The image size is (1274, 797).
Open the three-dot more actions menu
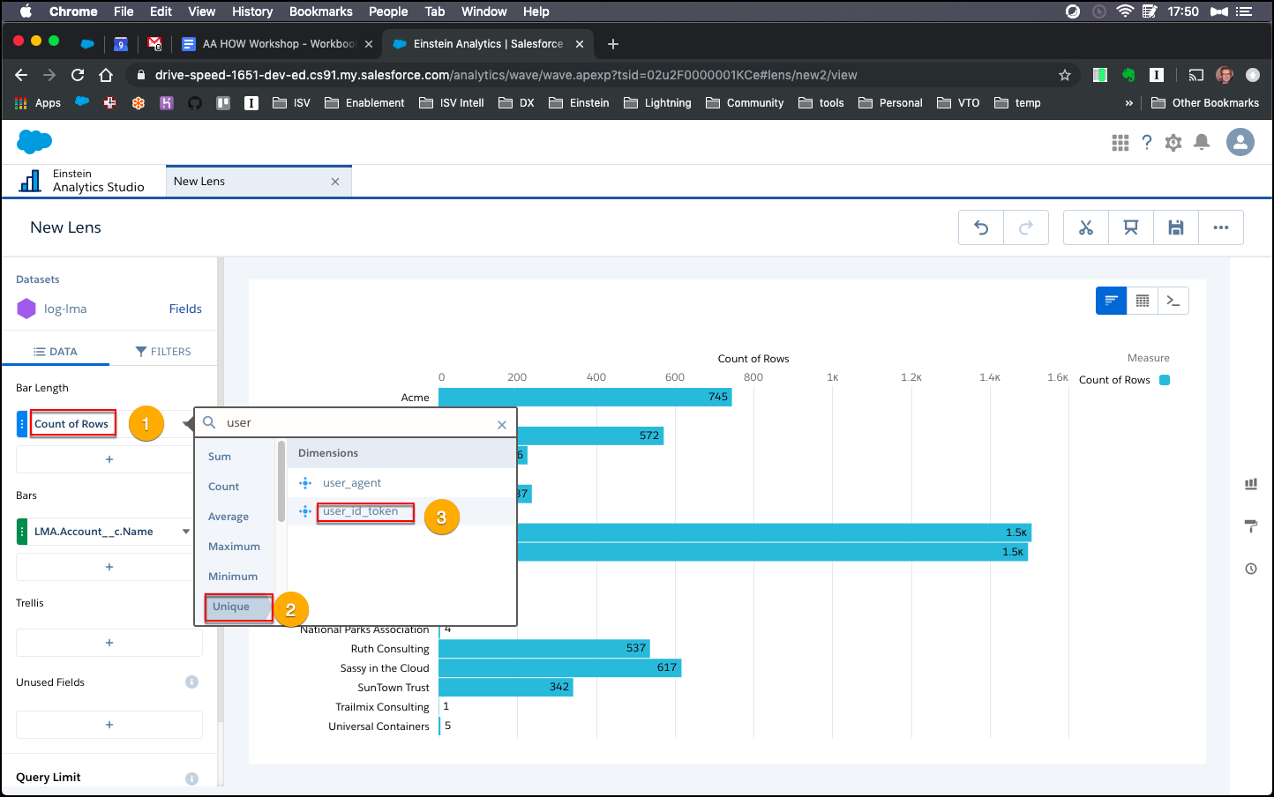pyautogui.click(x=1221, y=227)
